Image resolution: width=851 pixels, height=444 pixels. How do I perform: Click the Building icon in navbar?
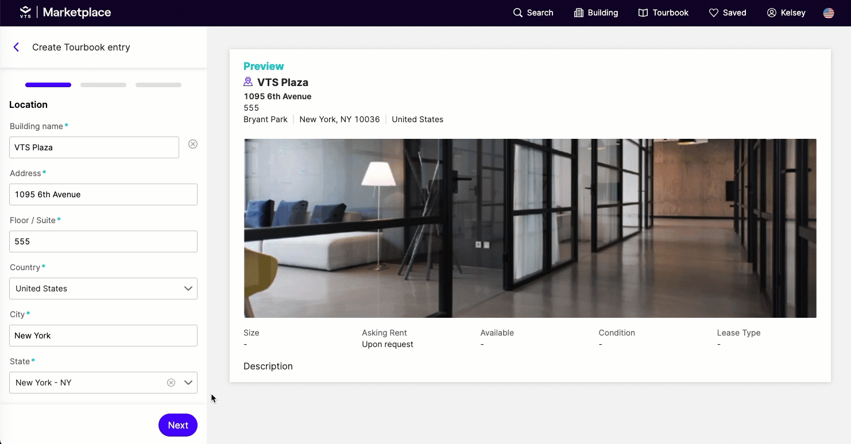tap(579, 13)
